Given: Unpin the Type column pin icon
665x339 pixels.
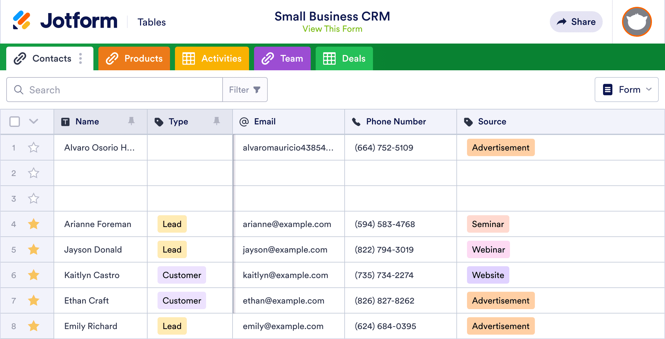Looking at the screenshot, I should (x=217, y=121).
